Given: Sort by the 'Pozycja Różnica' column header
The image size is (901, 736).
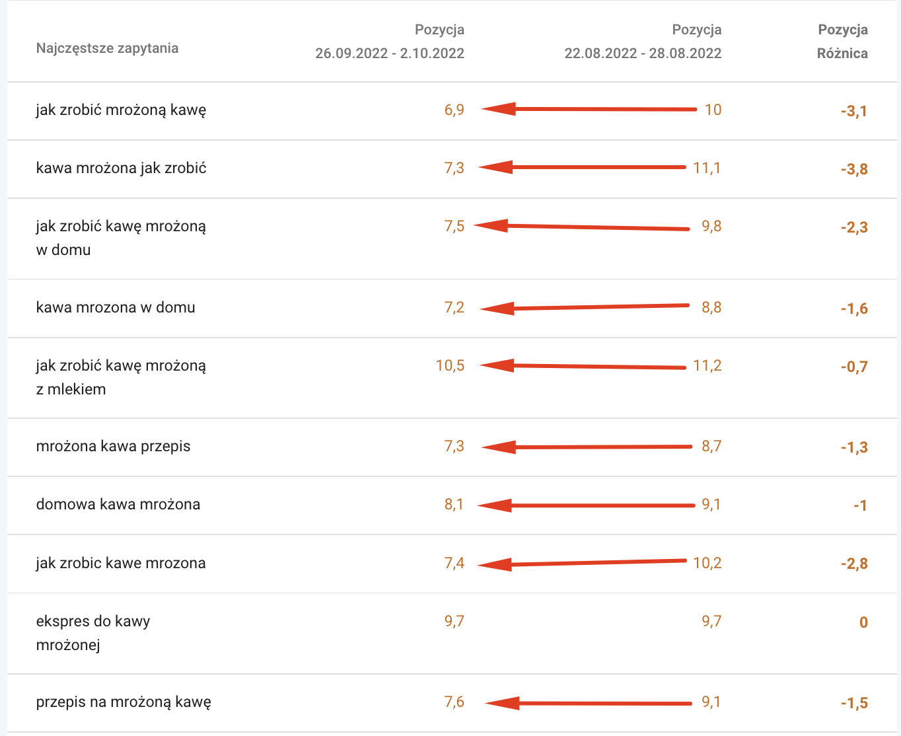Looking at the screenshot, I should click(x=842, y=41).
